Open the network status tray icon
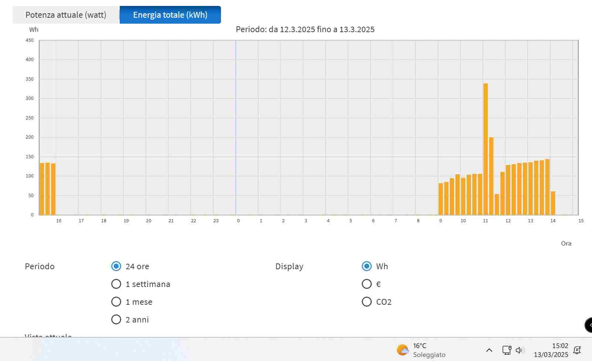The image size is (592, 361). coord(506,350)
